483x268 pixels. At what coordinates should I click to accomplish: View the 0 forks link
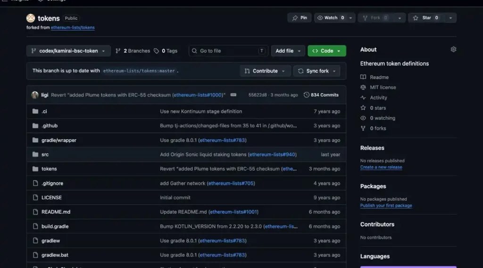point(378,128)
